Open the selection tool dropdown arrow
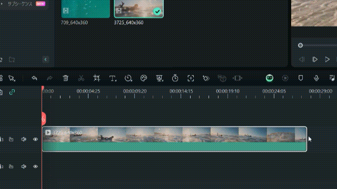 pos(15,80)
